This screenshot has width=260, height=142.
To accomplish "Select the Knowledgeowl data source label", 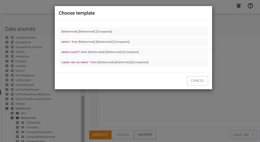I will (25, 75).
